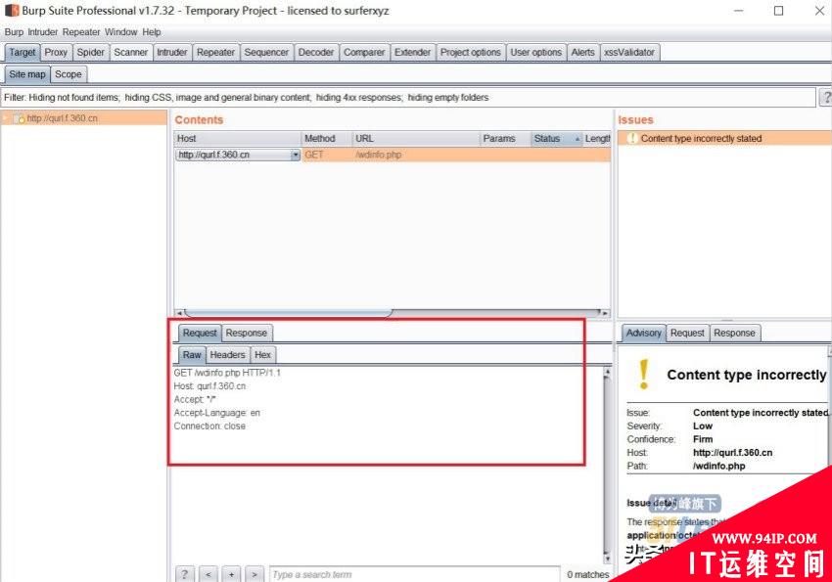Sort contents by Status column

556,138
